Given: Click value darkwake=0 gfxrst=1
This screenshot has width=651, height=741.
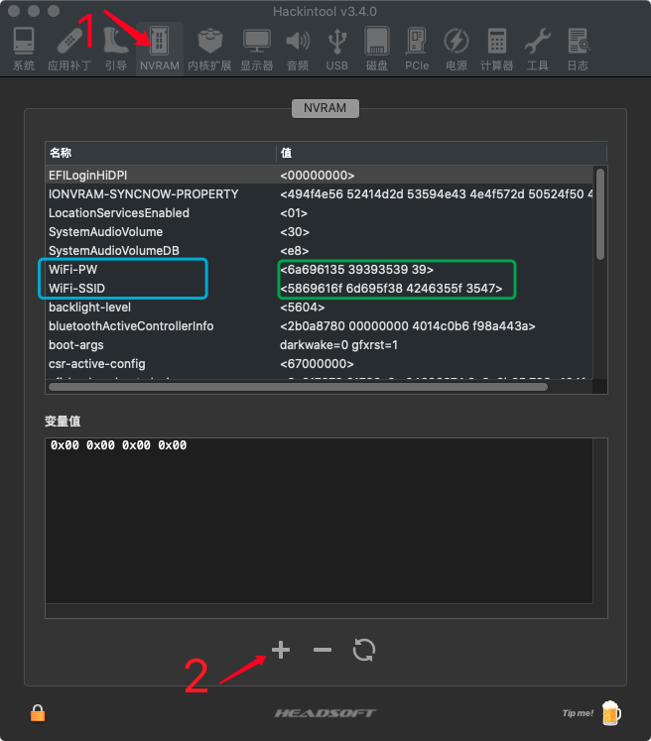Looking at the screenshot, I should (338, 345).
